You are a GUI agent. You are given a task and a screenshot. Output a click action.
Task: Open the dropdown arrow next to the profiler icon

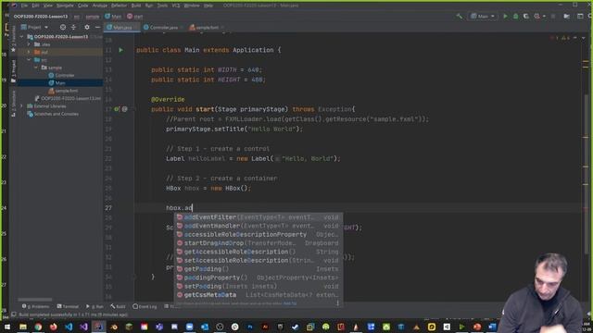click(544, 17)
